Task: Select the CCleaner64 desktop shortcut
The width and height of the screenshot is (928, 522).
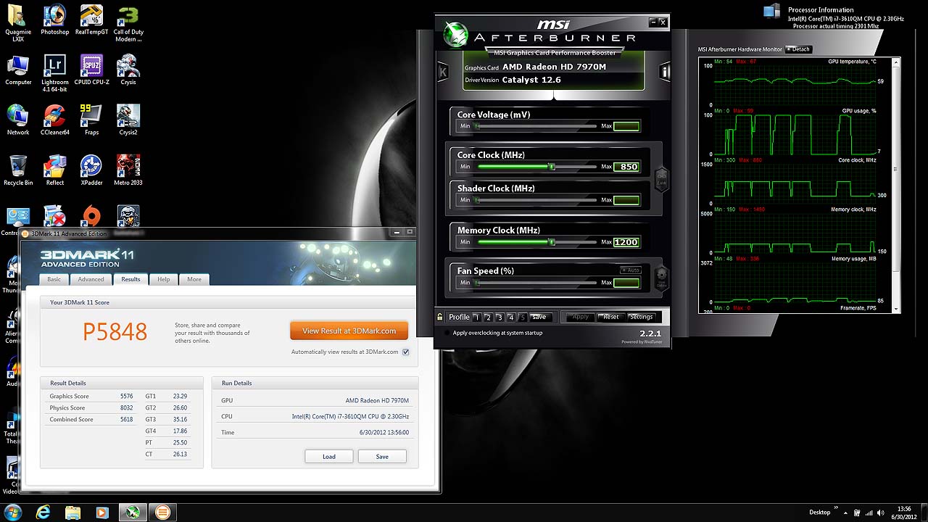Action: 54,120
